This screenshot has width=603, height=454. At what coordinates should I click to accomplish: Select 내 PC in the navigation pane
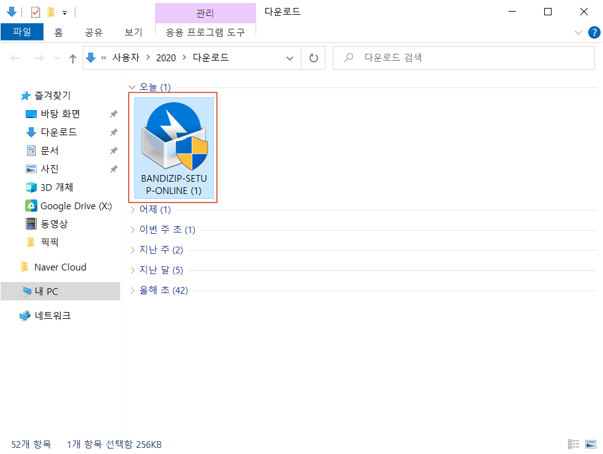click(x=61, y=291)
